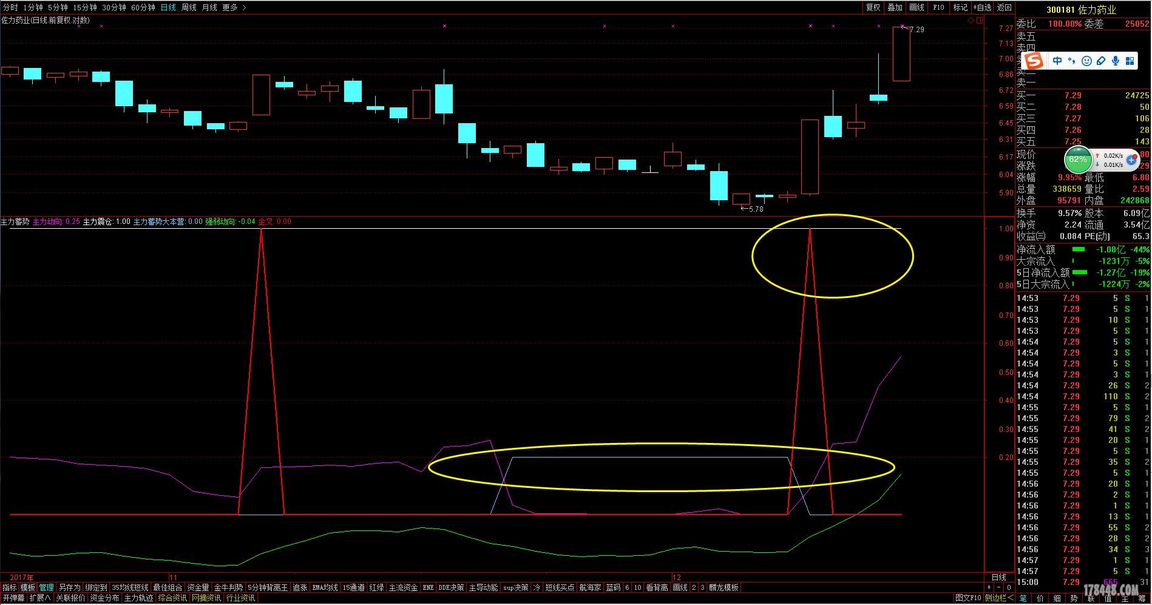The width and height of the screenshot is (1152, 605).
Task: Click the 0 reset button below chart
Action: [1009, 587]
